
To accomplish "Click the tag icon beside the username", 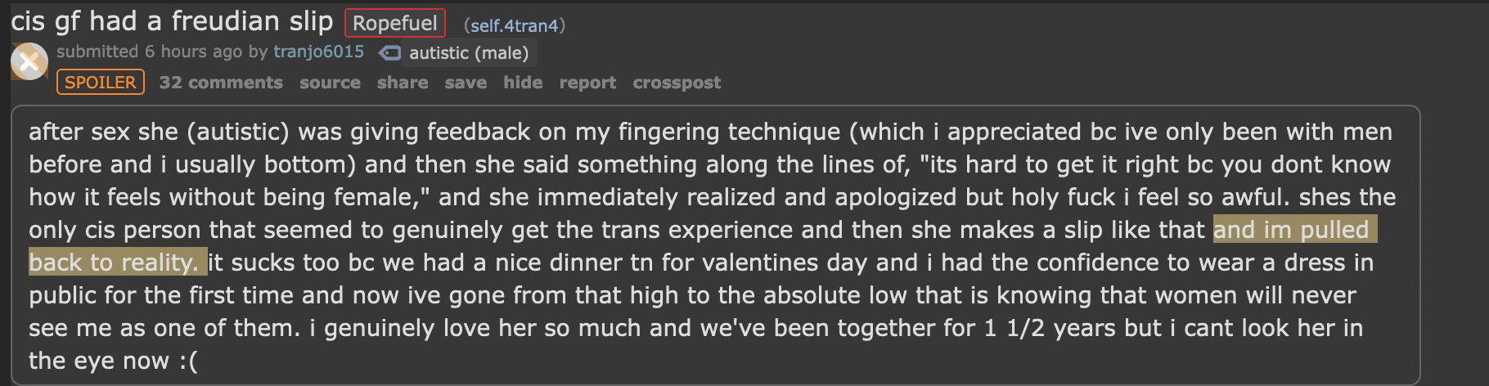I will 390,53.
